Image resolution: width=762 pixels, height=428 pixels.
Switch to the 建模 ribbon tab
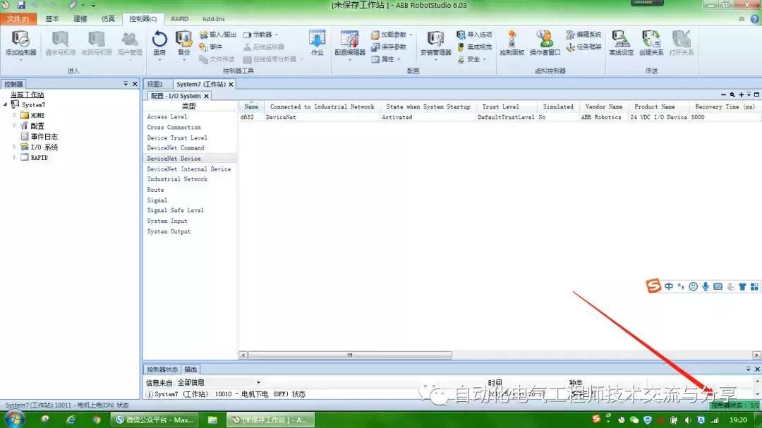point(80,19)
